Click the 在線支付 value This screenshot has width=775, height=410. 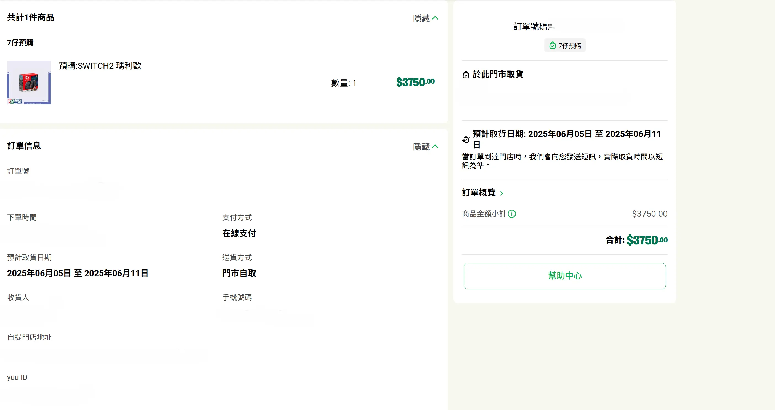(239, 233)
